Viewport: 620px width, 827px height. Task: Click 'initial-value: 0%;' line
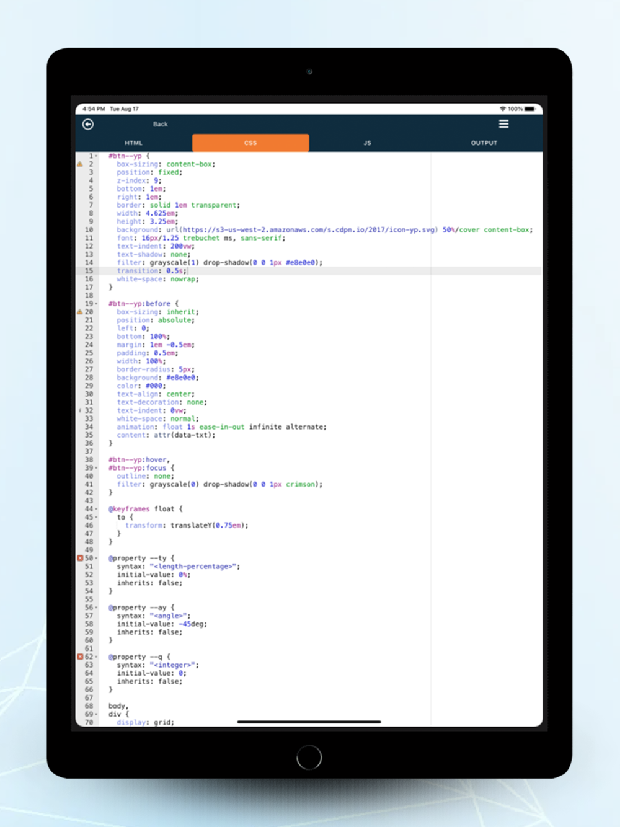click(x=154, y=575)
